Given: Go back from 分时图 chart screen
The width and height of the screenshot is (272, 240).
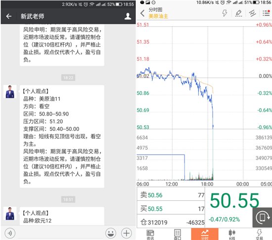Looking at the screenshot, I should click(x=142, y=13).
